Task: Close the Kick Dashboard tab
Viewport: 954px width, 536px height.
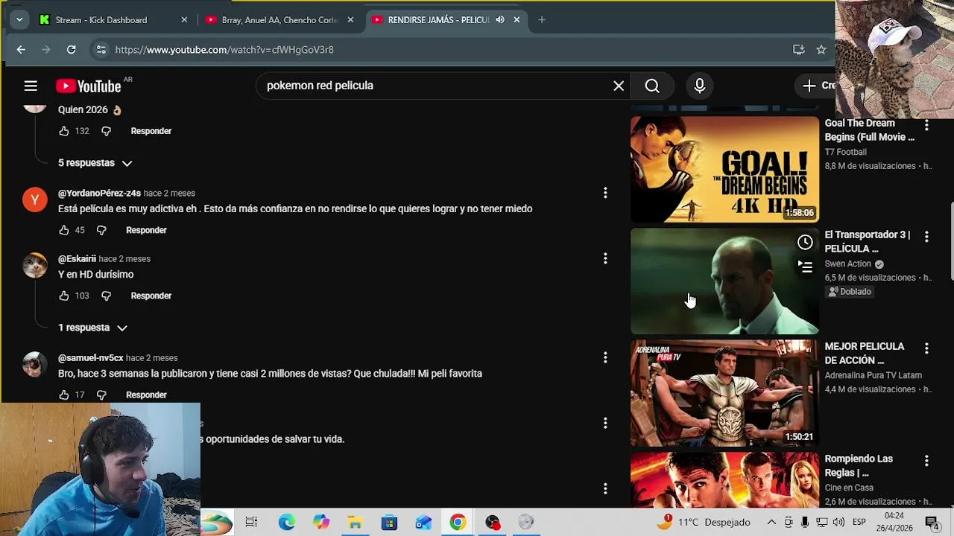Action: (184, 20)
